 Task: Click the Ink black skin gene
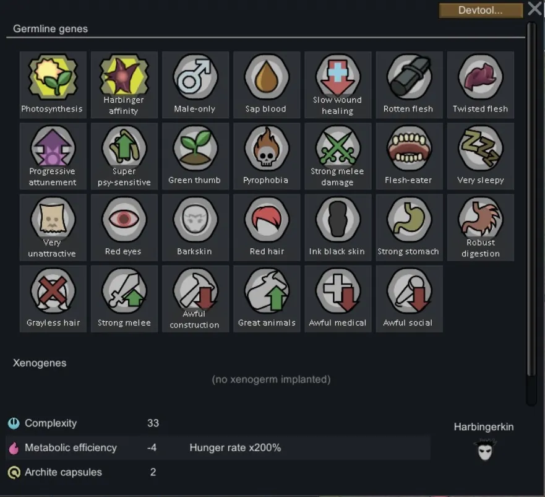tap(338, 228)
